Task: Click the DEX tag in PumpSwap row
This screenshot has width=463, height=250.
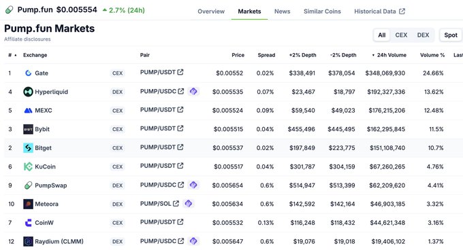Action: (118, 185)
